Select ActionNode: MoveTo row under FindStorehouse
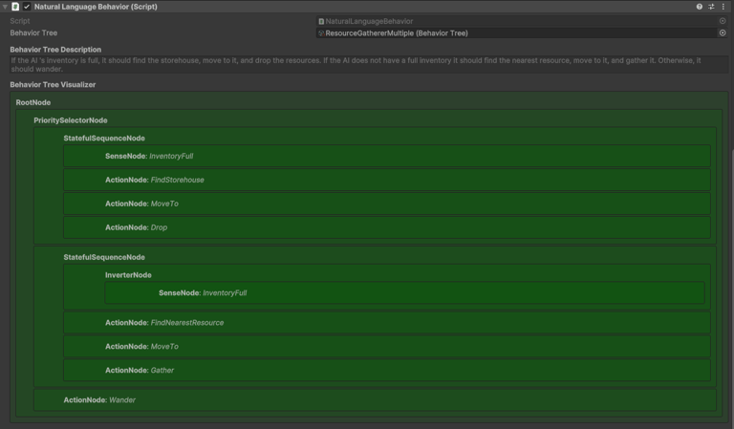This screenshot has width=734, height=429. tap(387, 204)
